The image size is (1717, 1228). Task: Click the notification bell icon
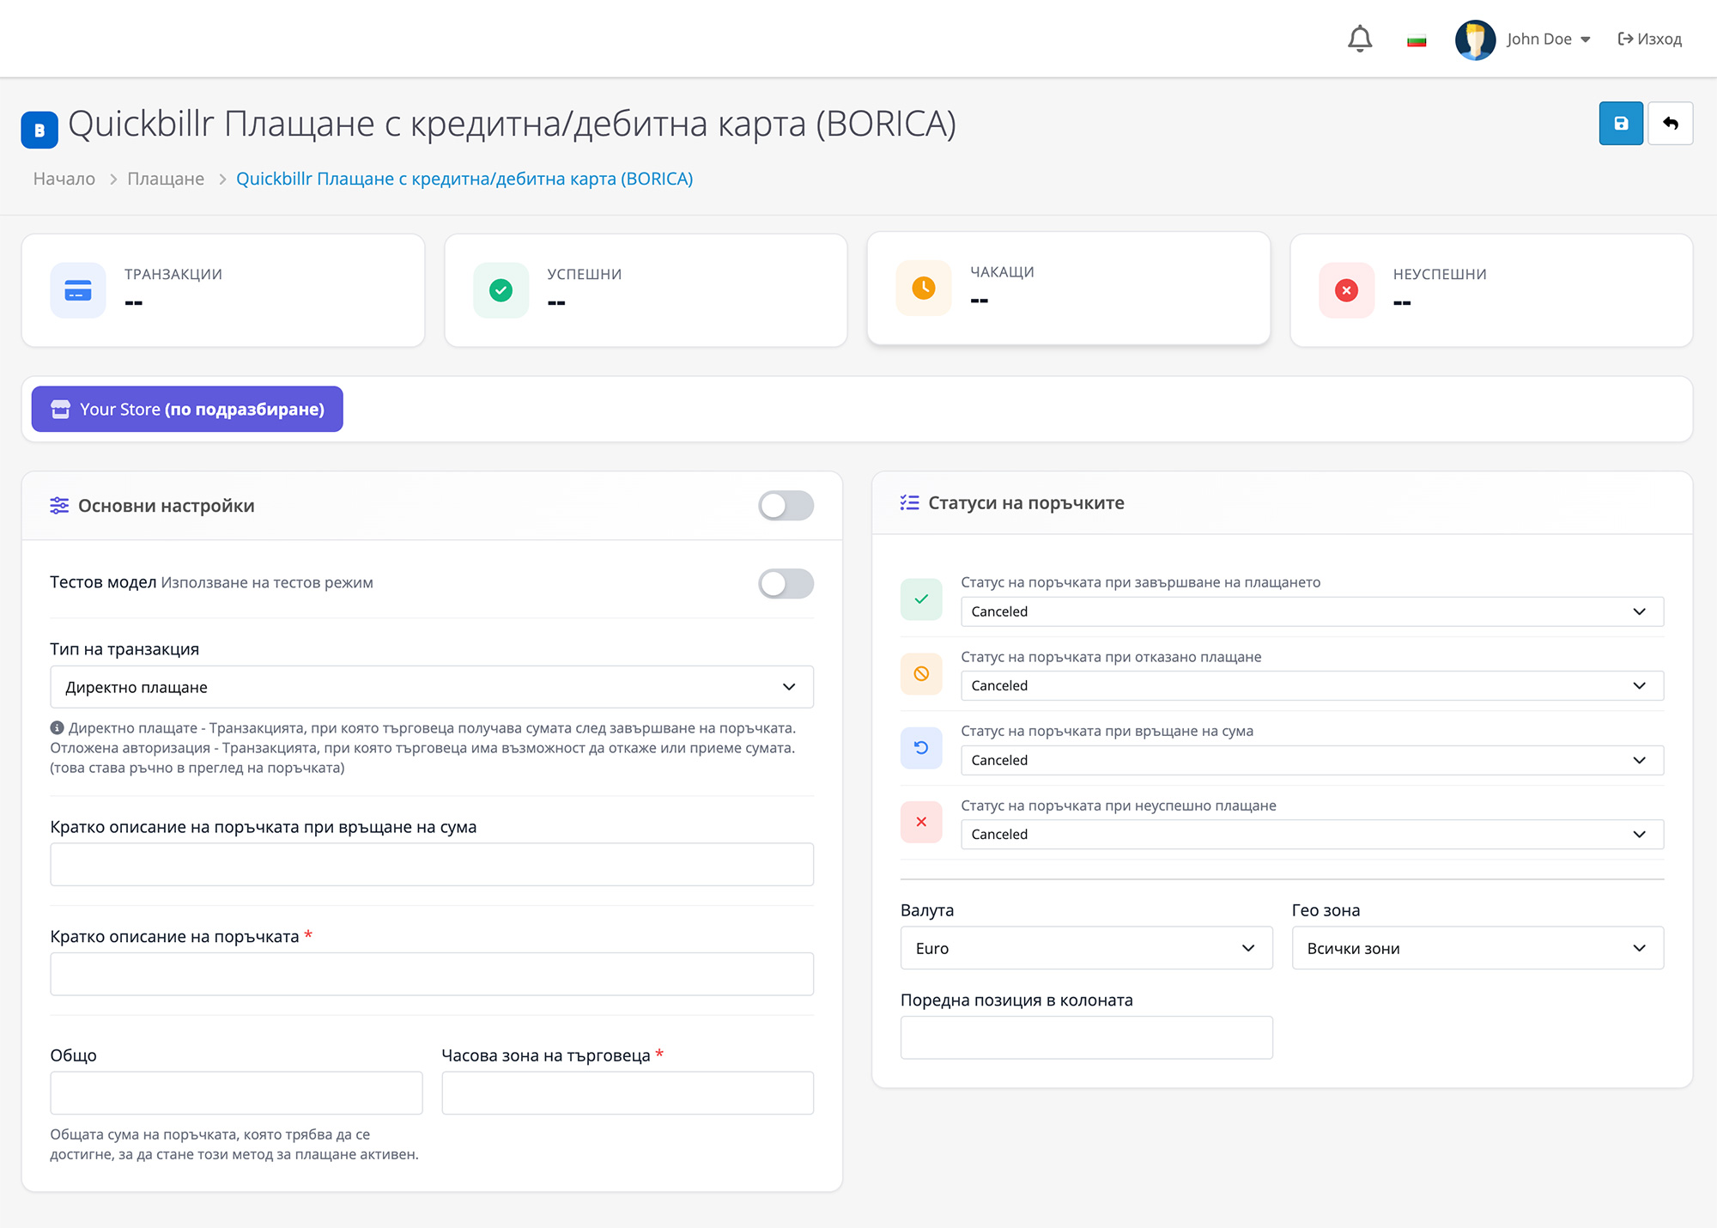pyautogui.click(x=1359, y=39)
